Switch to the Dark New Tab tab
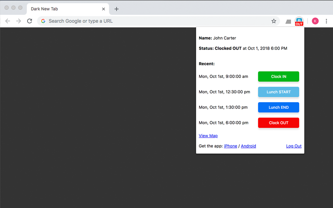The width and height of the screenshot is (333, 208). coord(62,9)
